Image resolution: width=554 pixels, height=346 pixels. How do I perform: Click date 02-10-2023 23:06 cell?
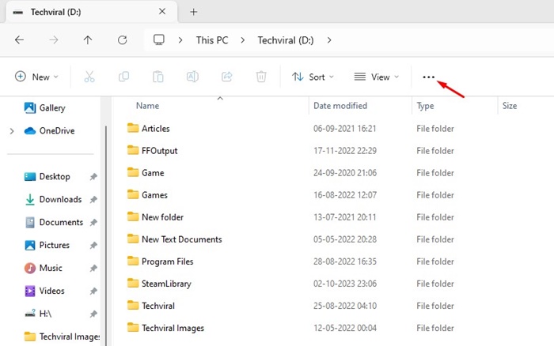(345, 284)
